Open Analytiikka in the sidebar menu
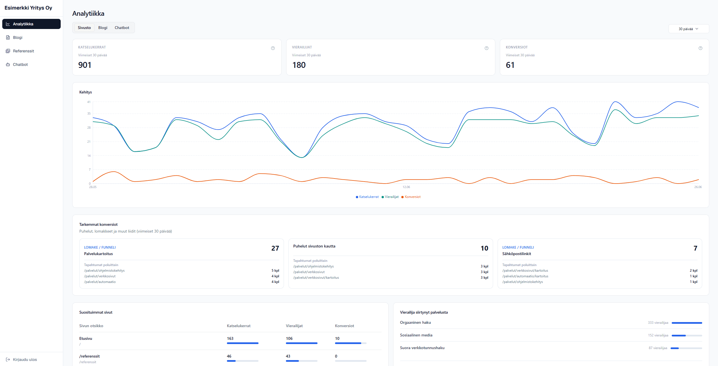 (31, 24)
